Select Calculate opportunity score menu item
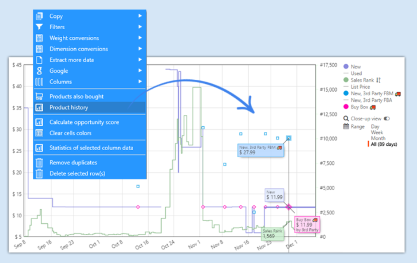 tap(90, 122)
